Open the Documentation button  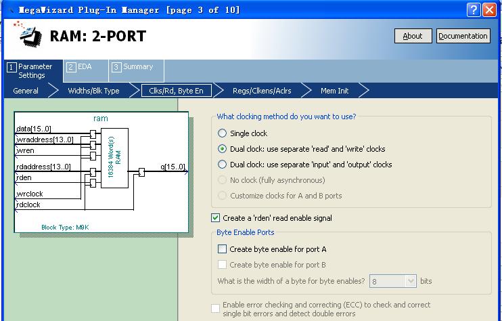pyautogui.click(x=463, y=36)
